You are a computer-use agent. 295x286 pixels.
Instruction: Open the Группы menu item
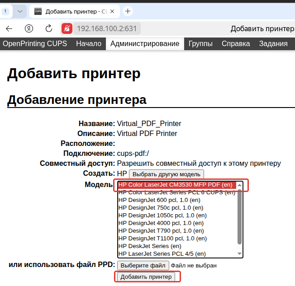[200, 43]
